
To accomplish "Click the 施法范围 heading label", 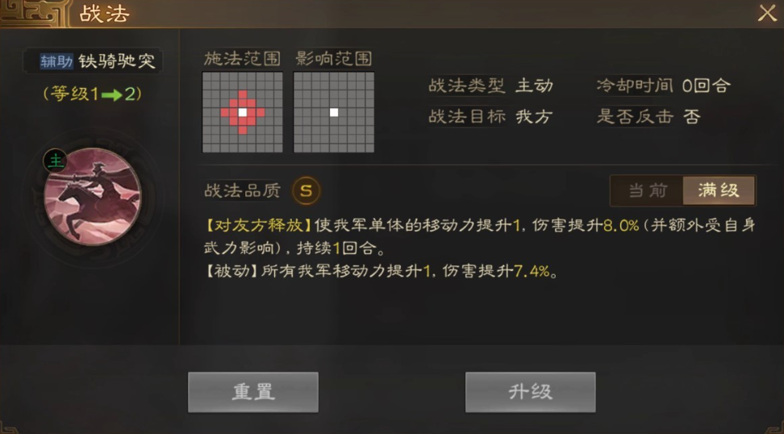I will pyautogui.click(x=242, y=59).
